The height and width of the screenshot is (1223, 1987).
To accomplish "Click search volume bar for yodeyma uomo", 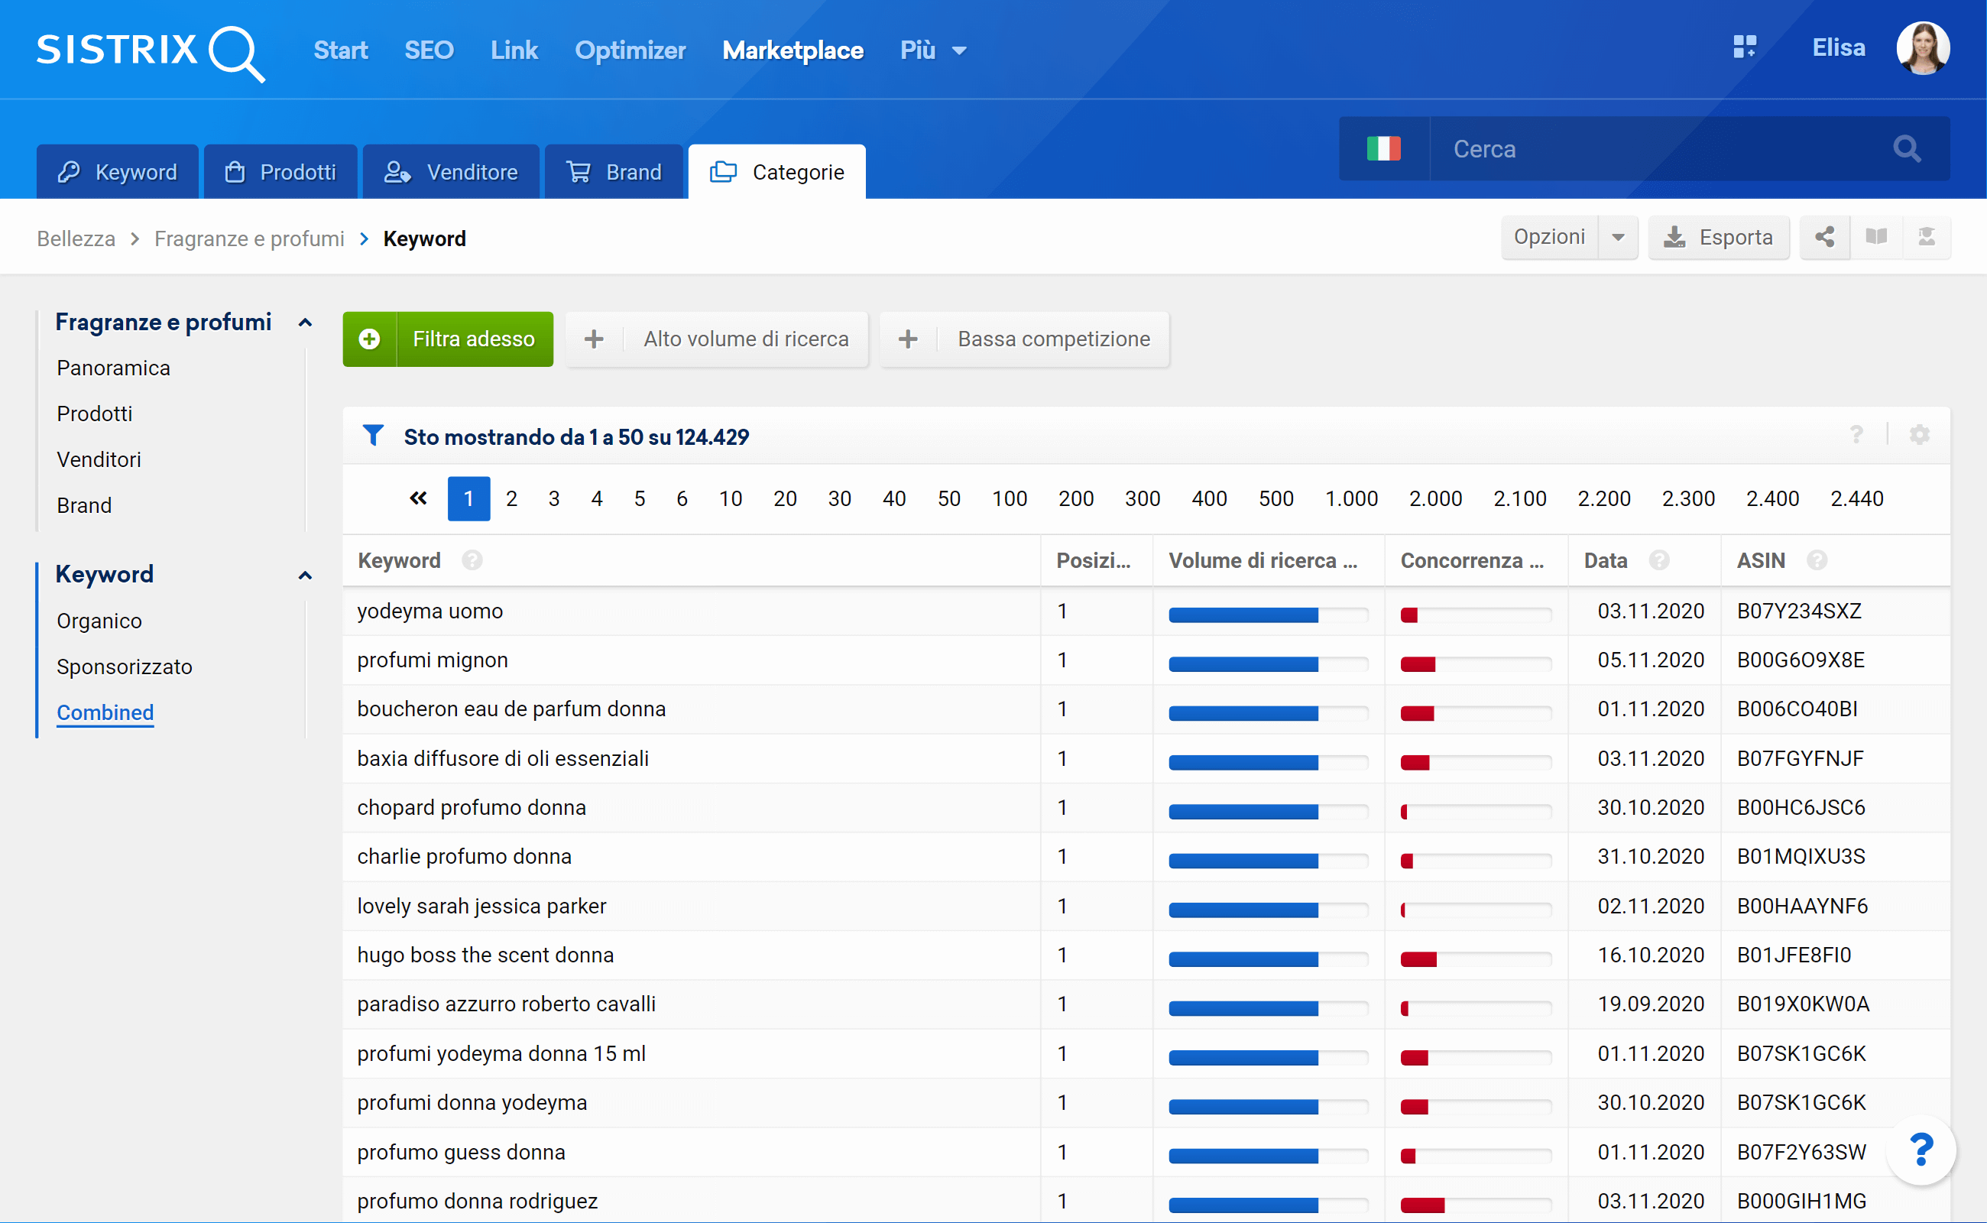I will (1267, 615).
